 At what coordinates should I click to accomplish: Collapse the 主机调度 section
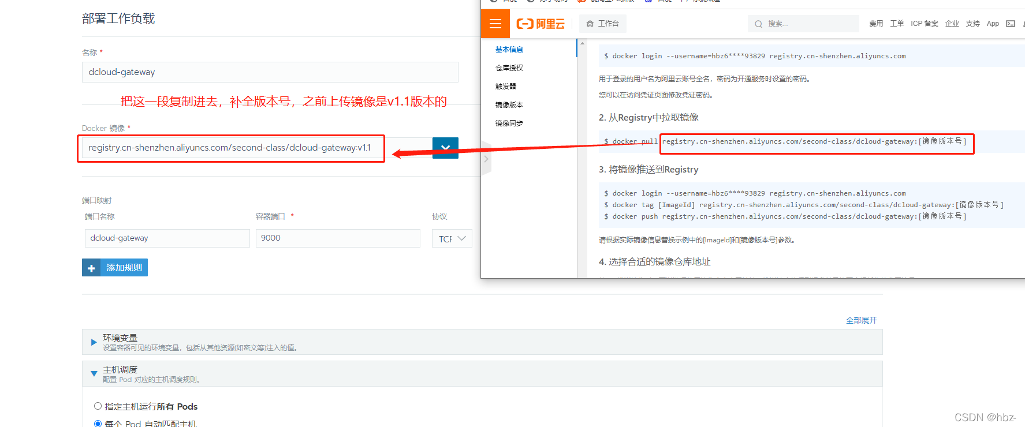(482, 374)
